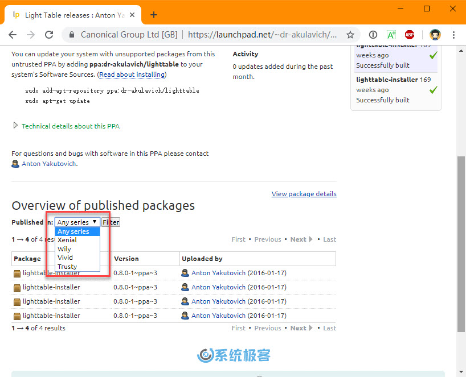The width and height of the screenshot is (466, 377).
Task: Minimize the browser window
Action: click(x=400, y=9)
